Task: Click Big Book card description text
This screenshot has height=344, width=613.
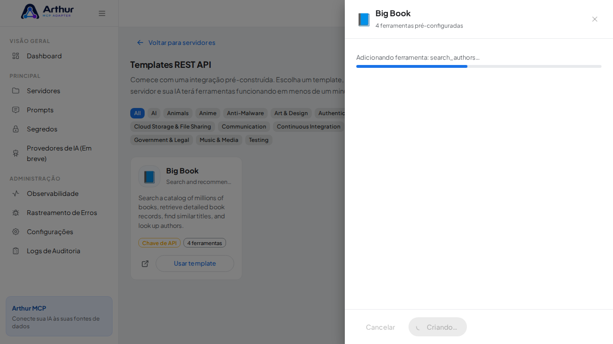Action: 182,212
